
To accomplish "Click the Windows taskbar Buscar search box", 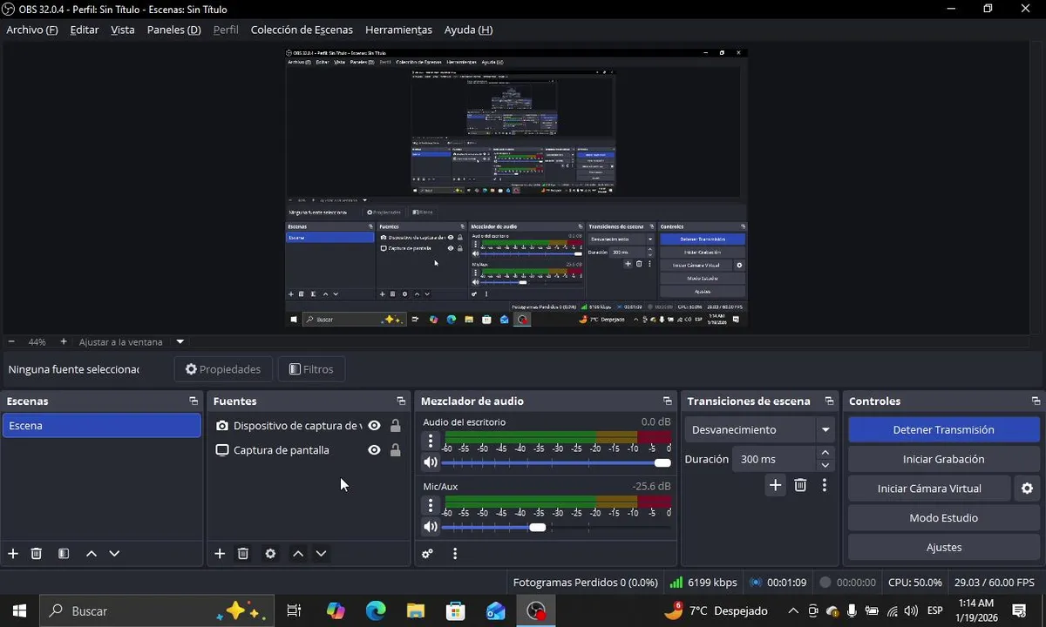I will coord(157,610).
